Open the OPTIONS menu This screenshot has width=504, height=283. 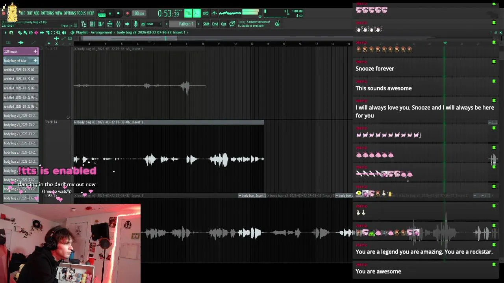(70, 13)
